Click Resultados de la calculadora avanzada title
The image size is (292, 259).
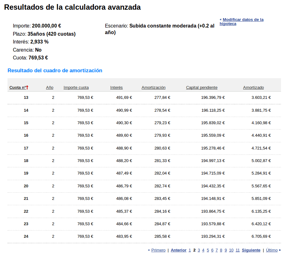pos(72,7)
